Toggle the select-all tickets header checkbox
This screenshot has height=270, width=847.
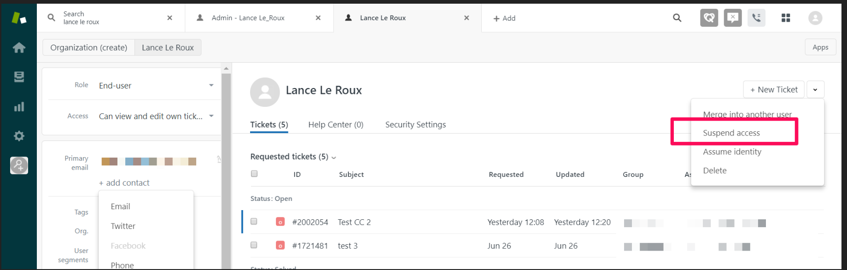click(x=254, y=174)
